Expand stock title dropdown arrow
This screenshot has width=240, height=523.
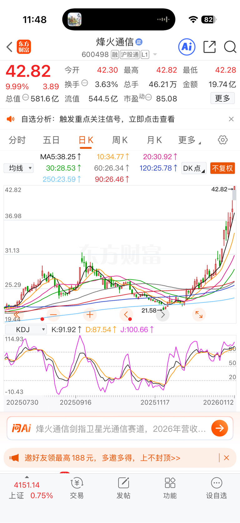[x=155, y=55]
